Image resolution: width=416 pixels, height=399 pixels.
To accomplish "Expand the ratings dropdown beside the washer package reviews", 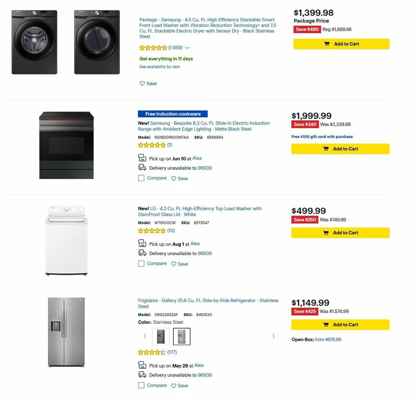I will (187, 48).
